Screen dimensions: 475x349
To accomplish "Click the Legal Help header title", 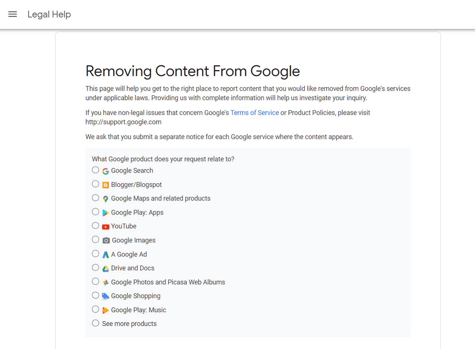I will pos(49,14).
